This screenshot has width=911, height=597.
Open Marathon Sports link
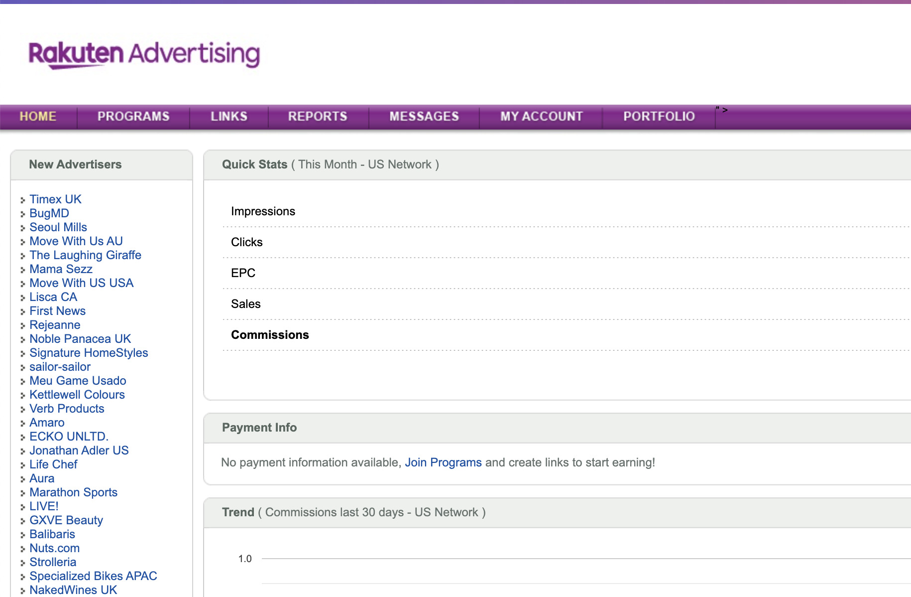[x=73, y=492]
